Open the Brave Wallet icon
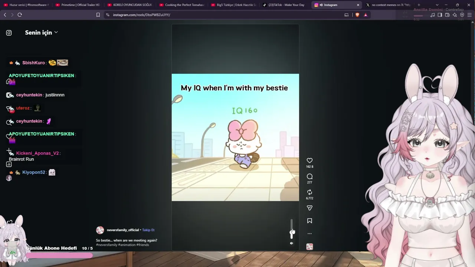 pos(447,15)
